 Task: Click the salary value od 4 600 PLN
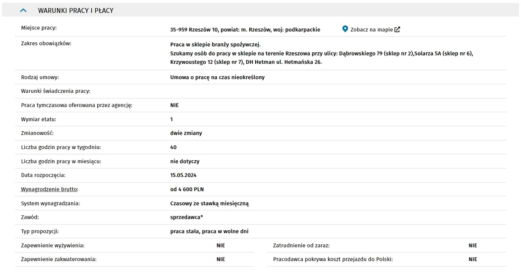(187, 190)
